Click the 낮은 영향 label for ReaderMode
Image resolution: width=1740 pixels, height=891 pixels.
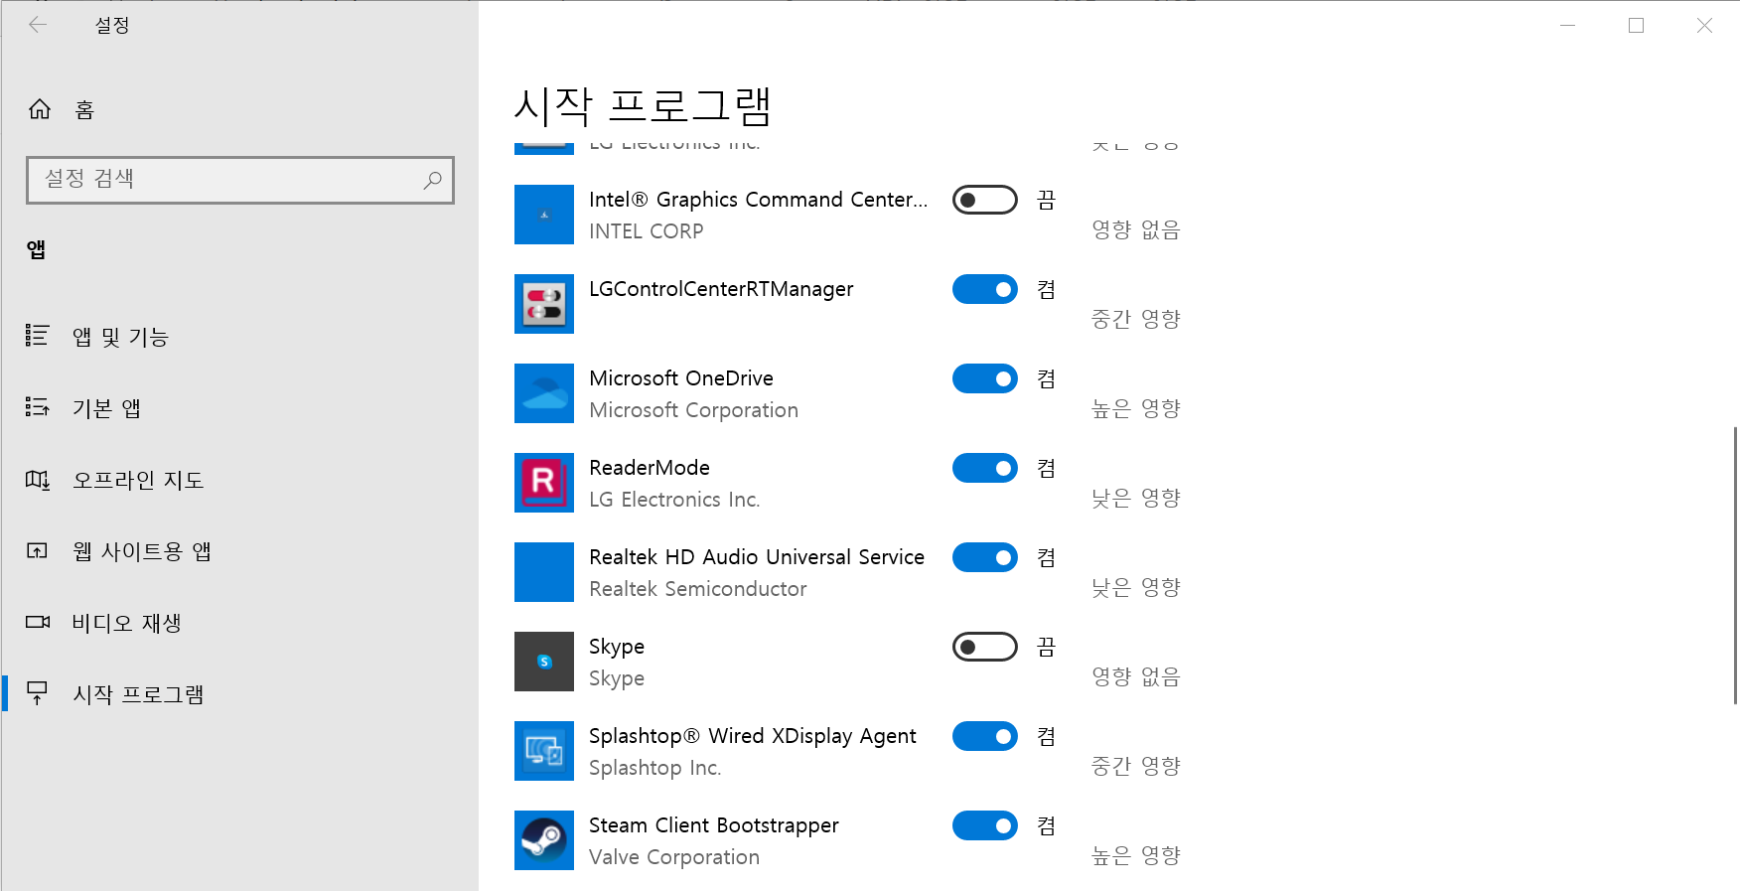pos(1136,498)
